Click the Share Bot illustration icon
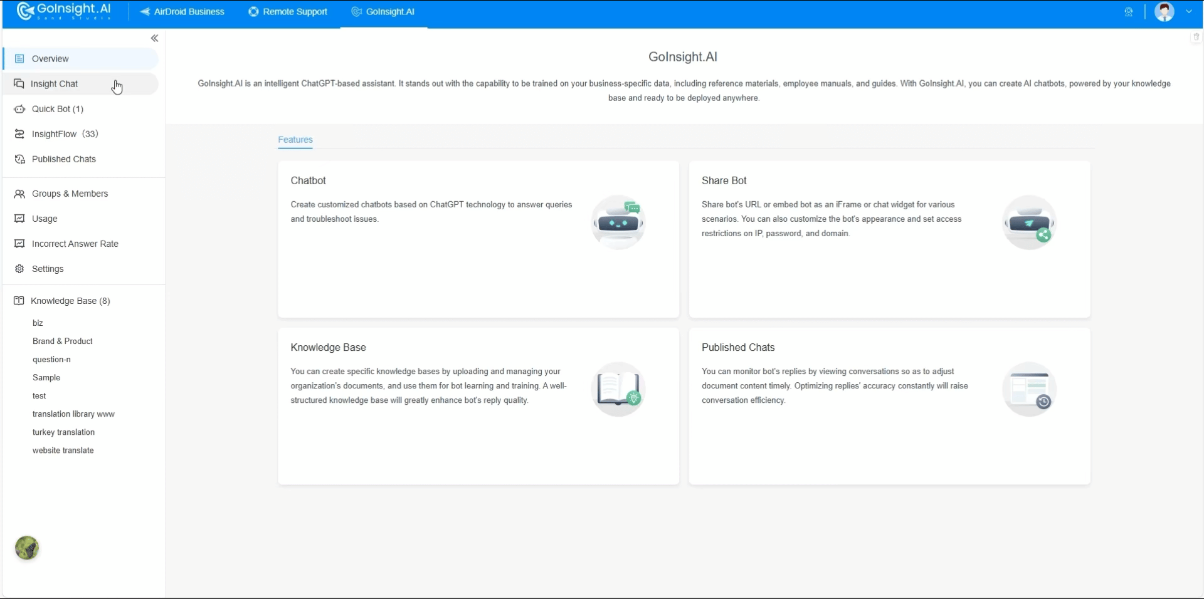Screen dimensions: 1204x599 click(1029, 222)
